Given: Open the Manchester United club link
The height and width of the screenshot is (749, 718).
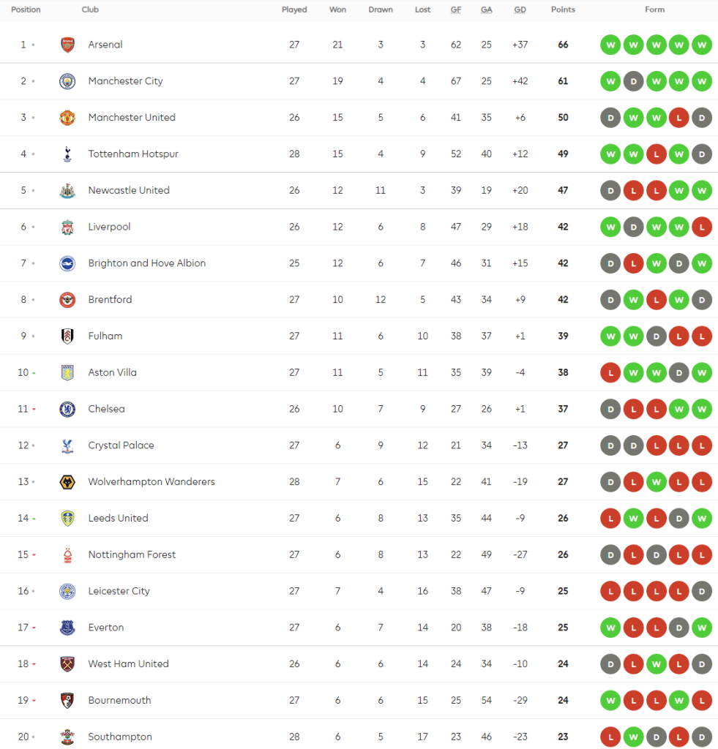Looking at the screenshot, I should coord(132,118).
